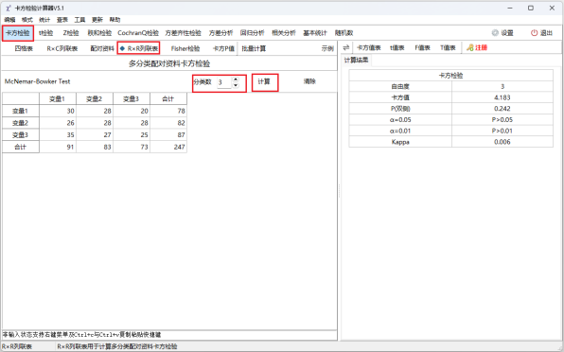Click the result cell P>0.05
The image size is (564, 352).
[502, 120]
